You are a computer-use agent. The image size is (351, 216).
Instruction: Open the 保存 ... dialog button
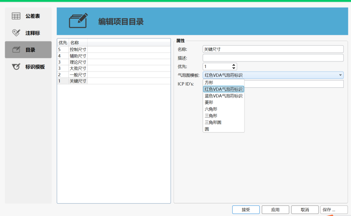(x=333, y=210)
